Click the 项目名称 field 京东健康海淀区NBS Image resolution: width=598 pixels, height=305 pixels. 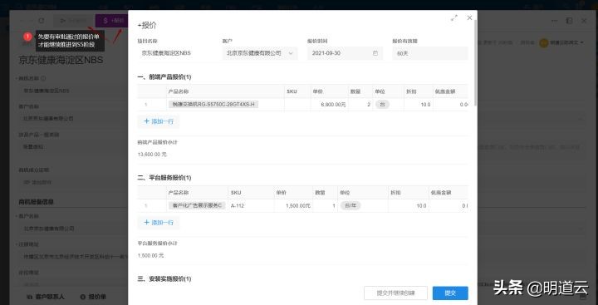[176, 53]
